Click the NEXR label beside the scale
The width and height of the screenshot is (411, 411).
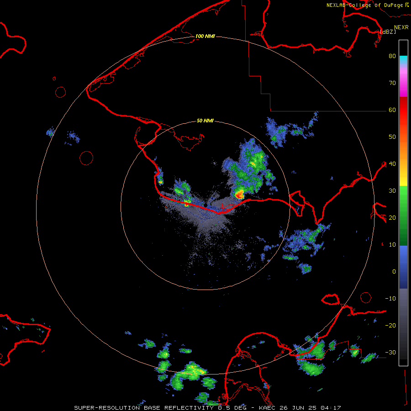401,27
